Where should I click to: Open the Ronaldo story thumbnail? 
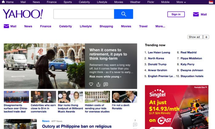coord(124,97)
